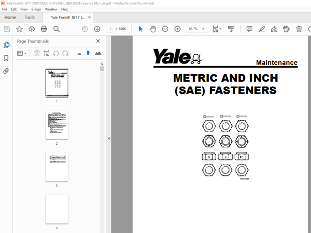Click the thumbnail size slider marker
Screen dimensions: 311x233
pyautogui.click(x=88, y=53)
